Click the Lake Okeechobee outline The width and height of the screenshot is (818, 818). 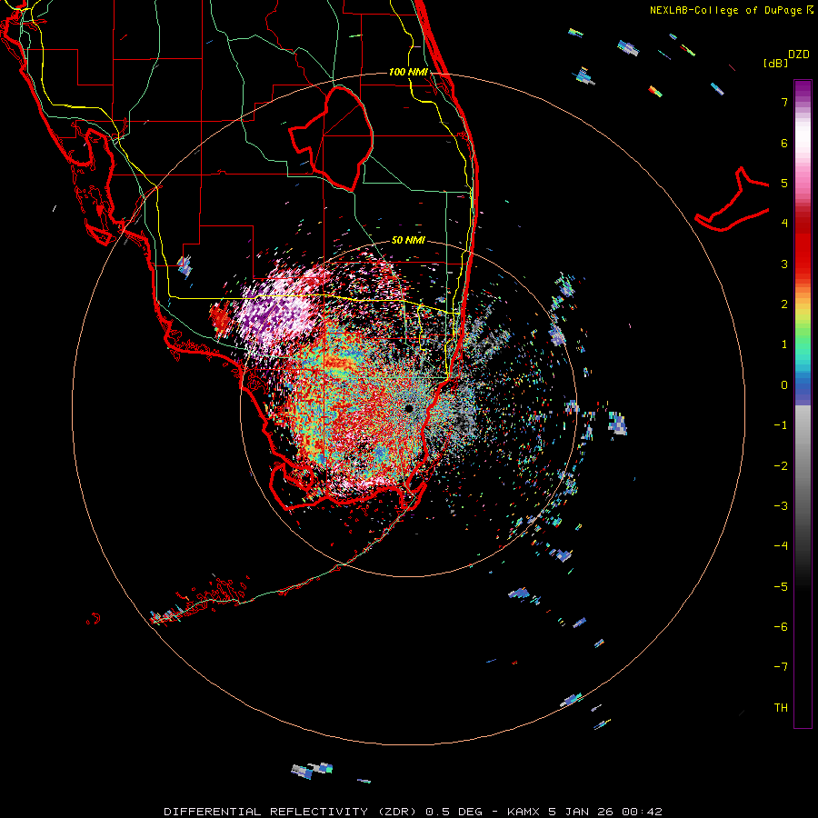[331, 138]
